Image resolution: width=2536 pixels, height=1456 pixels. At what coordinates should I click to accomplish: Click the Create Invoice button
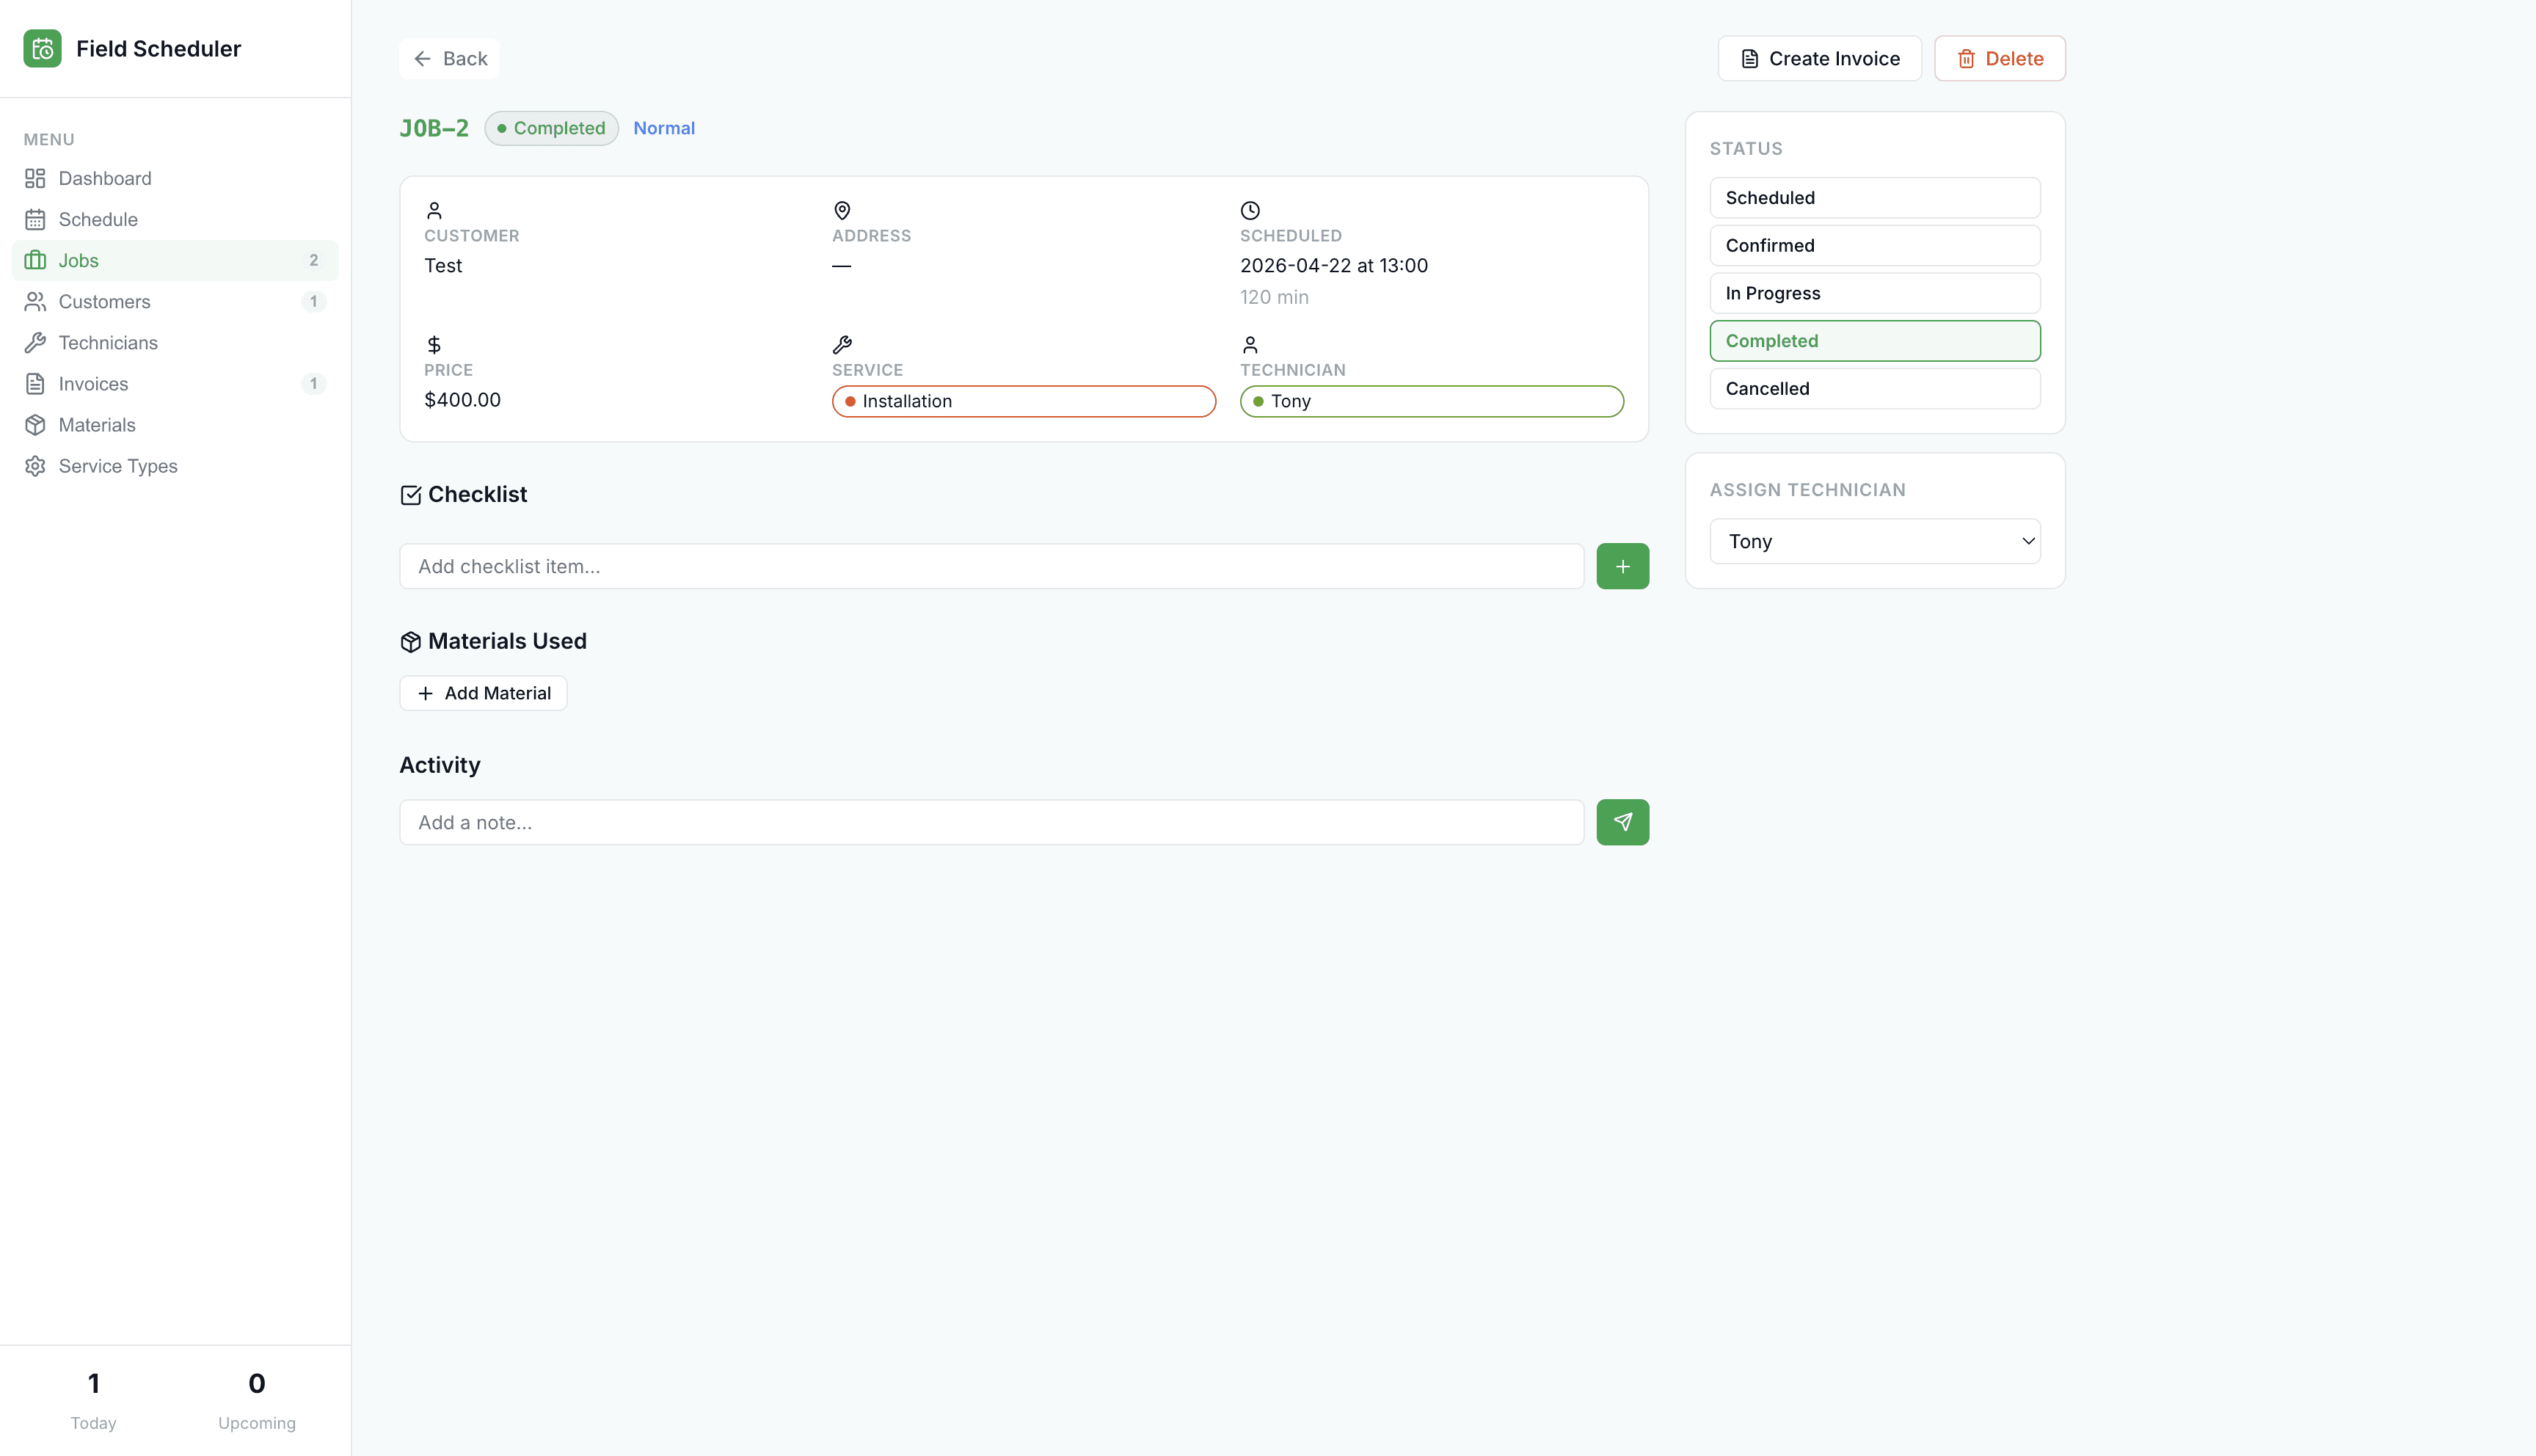click(1818, 59)
